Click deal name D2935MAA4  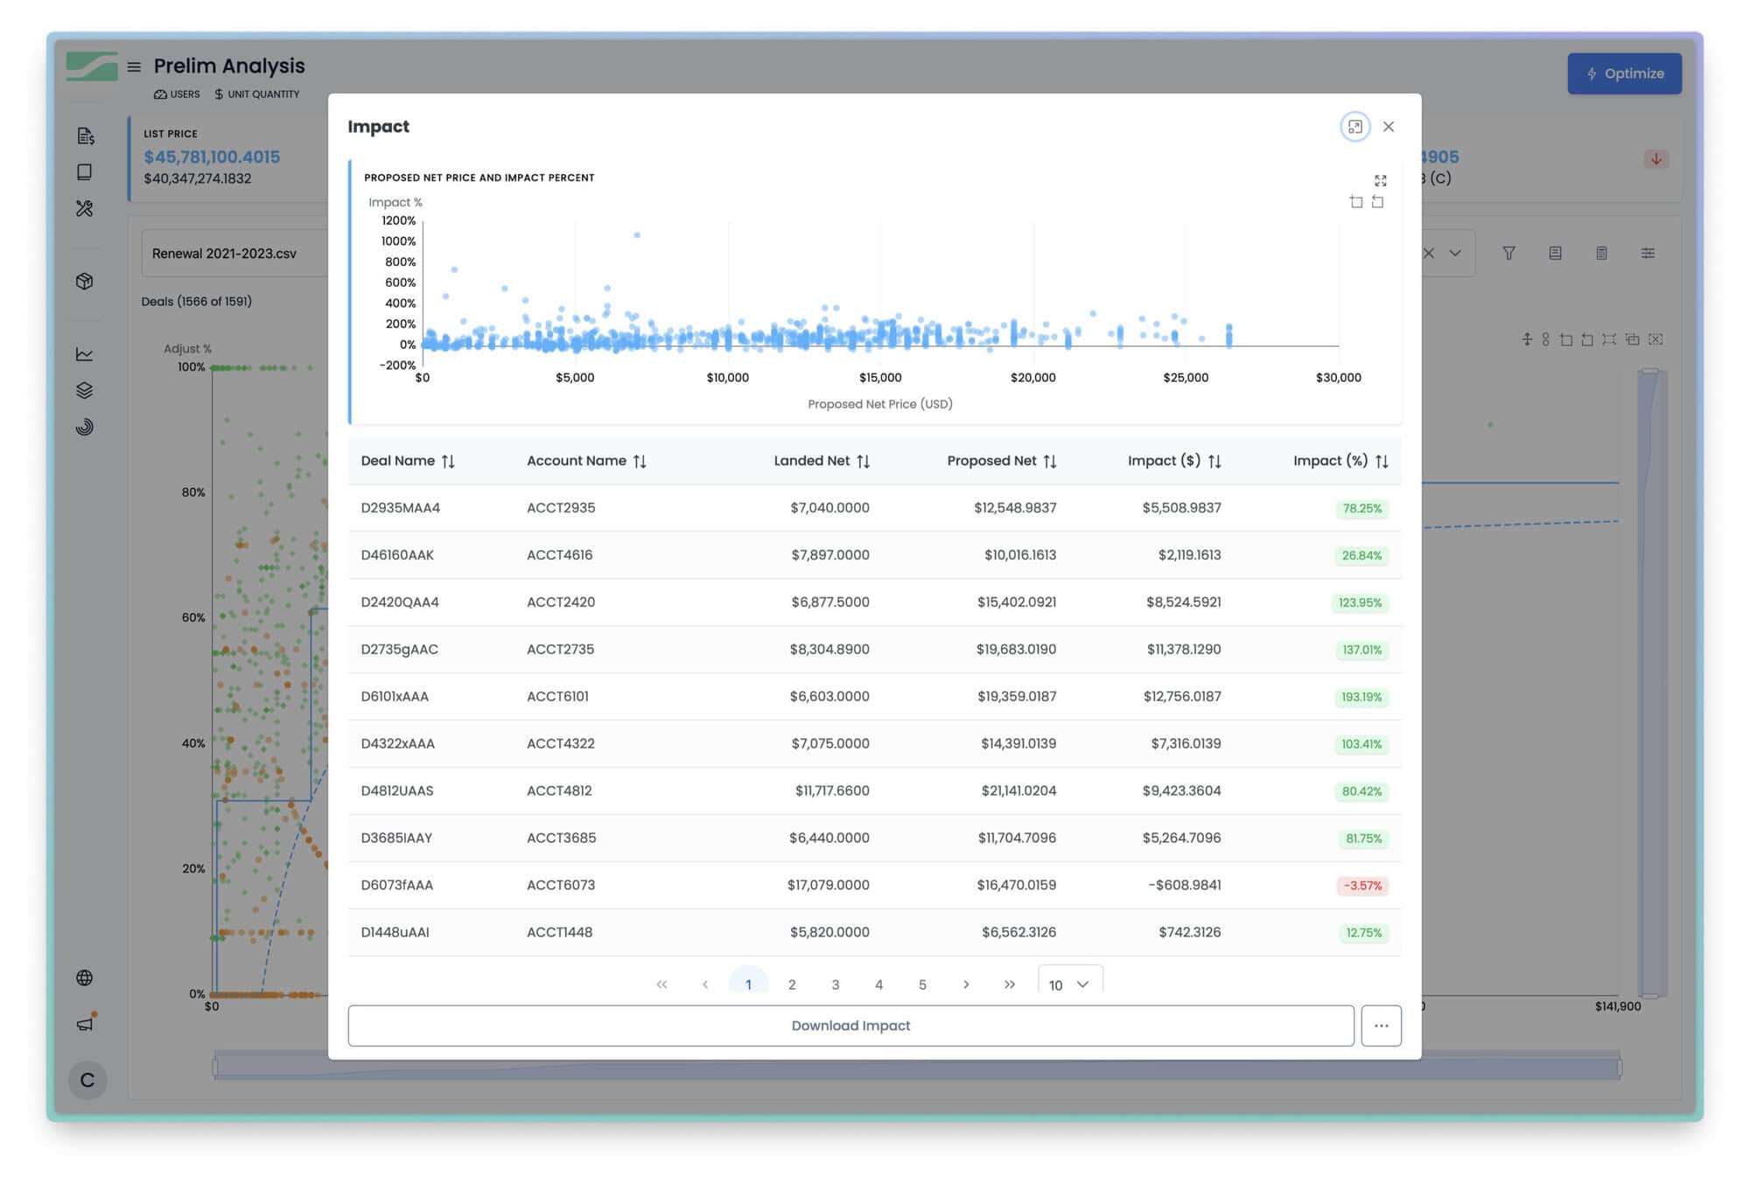pyautogui.click(x=401, y=508)
